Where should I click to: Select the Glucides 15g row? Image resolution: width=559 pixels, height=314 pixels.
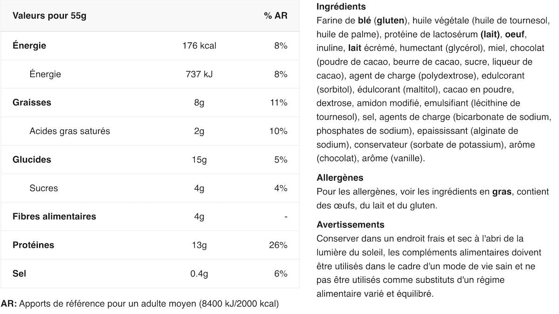[x=150, y=159]
